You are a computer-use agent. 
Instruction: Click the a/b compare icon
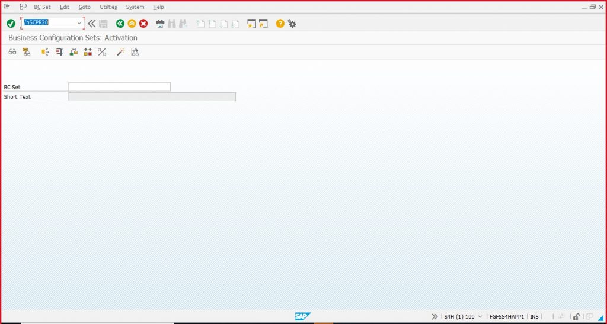click(102, 52)
